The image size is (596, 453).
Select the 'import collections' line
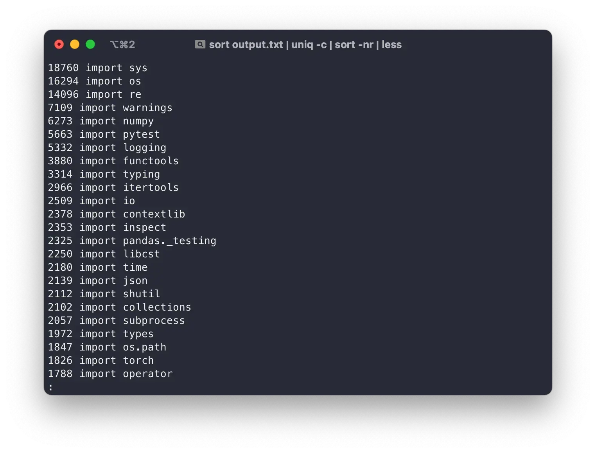[x=119, y=307]
